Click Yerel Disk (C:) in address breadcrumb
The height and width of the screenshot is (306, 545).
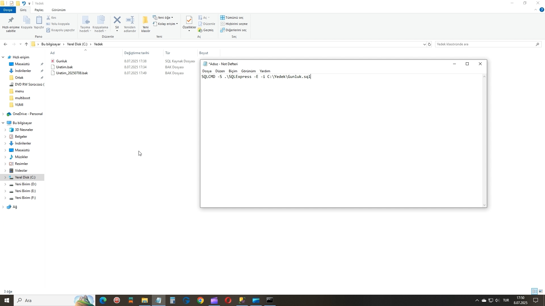pyautogui.click(x=77, y=44)
